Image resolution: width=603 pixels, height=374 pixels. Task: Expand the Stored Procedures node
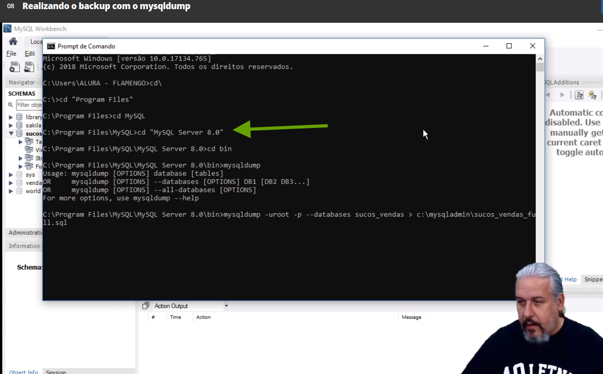21,158
